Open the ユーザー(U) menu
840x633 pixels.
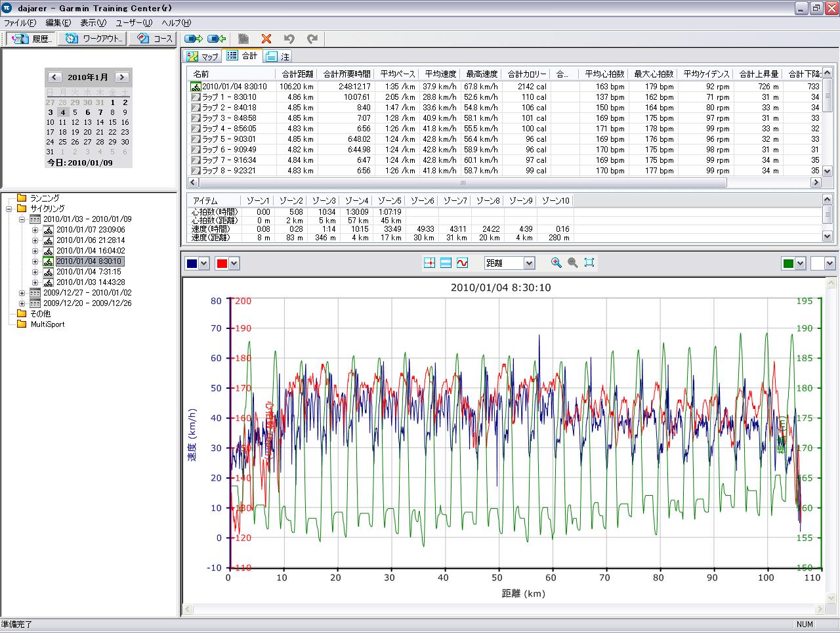click(x=134, y=23)
